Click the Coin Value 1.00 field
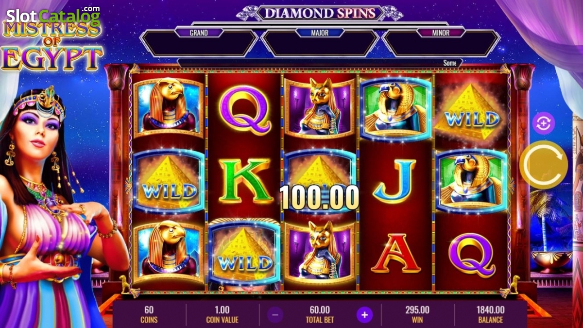Image resolution: width=583 pixels, height=328 pixels. click(x=223, y=314)
